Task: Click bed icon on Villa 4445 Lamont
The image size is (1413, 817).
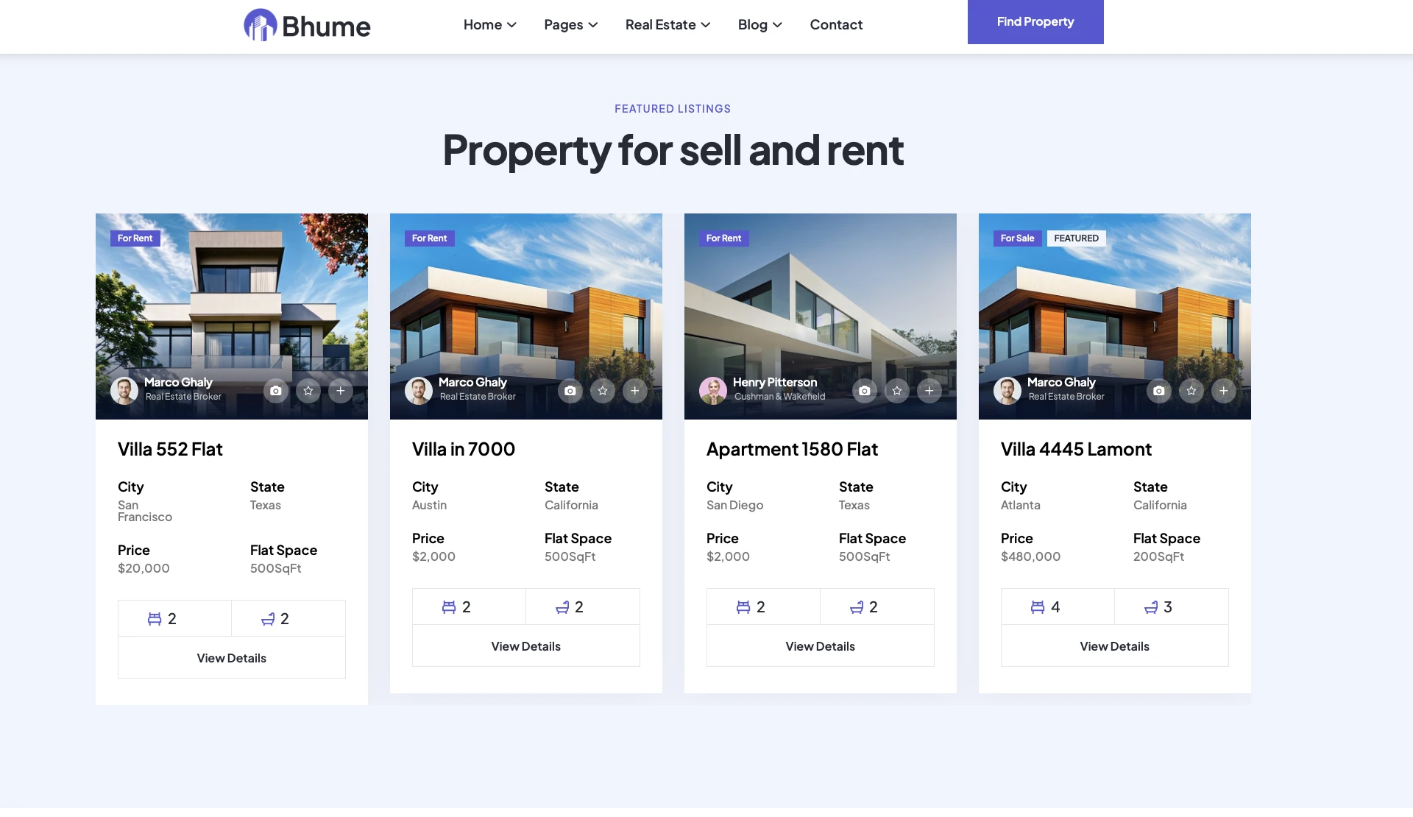Action: tap(1038, 607)
